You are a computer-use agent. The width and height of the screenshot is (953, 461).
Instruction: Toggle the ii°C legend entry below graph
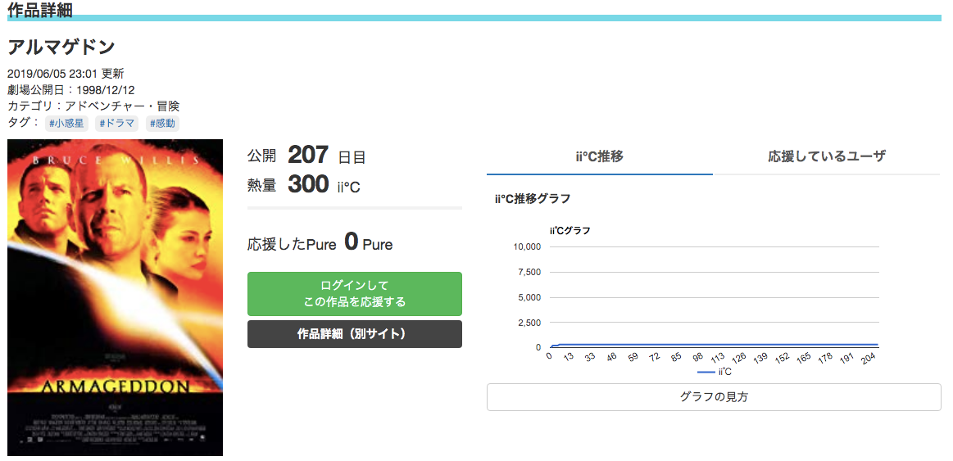pos(715,372)
